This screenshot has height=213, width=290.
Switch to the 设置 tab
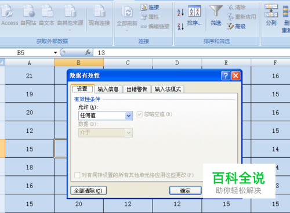[82, 89]
